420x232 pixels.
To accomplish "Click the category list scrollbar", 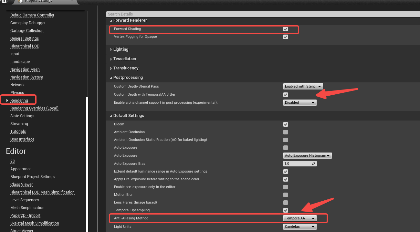I will coord(86,165).
